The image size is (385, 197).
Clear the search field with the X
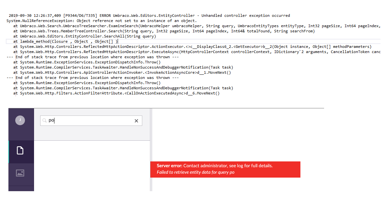[x=136, y=121]
